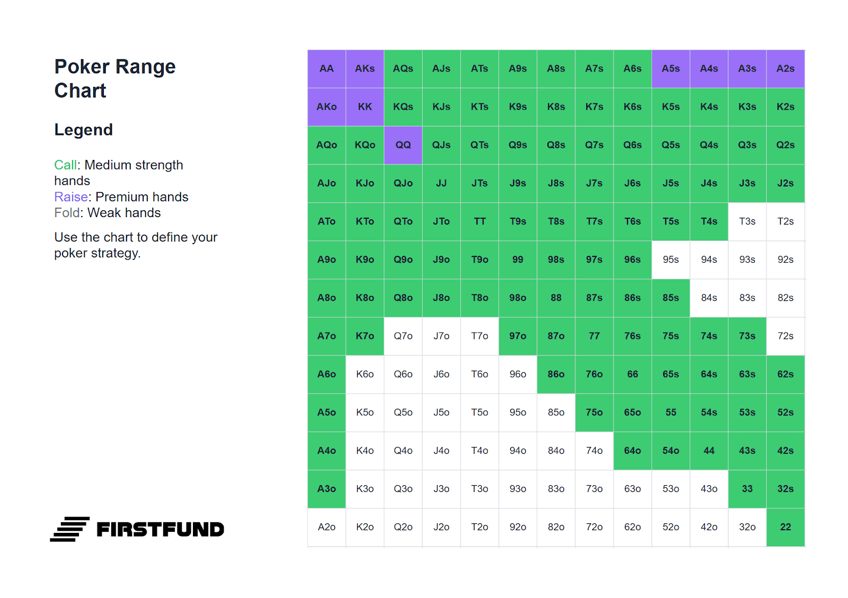Select the JTs green cell
The width and height of the screenshot is (848, 598).
coord(480,183)
